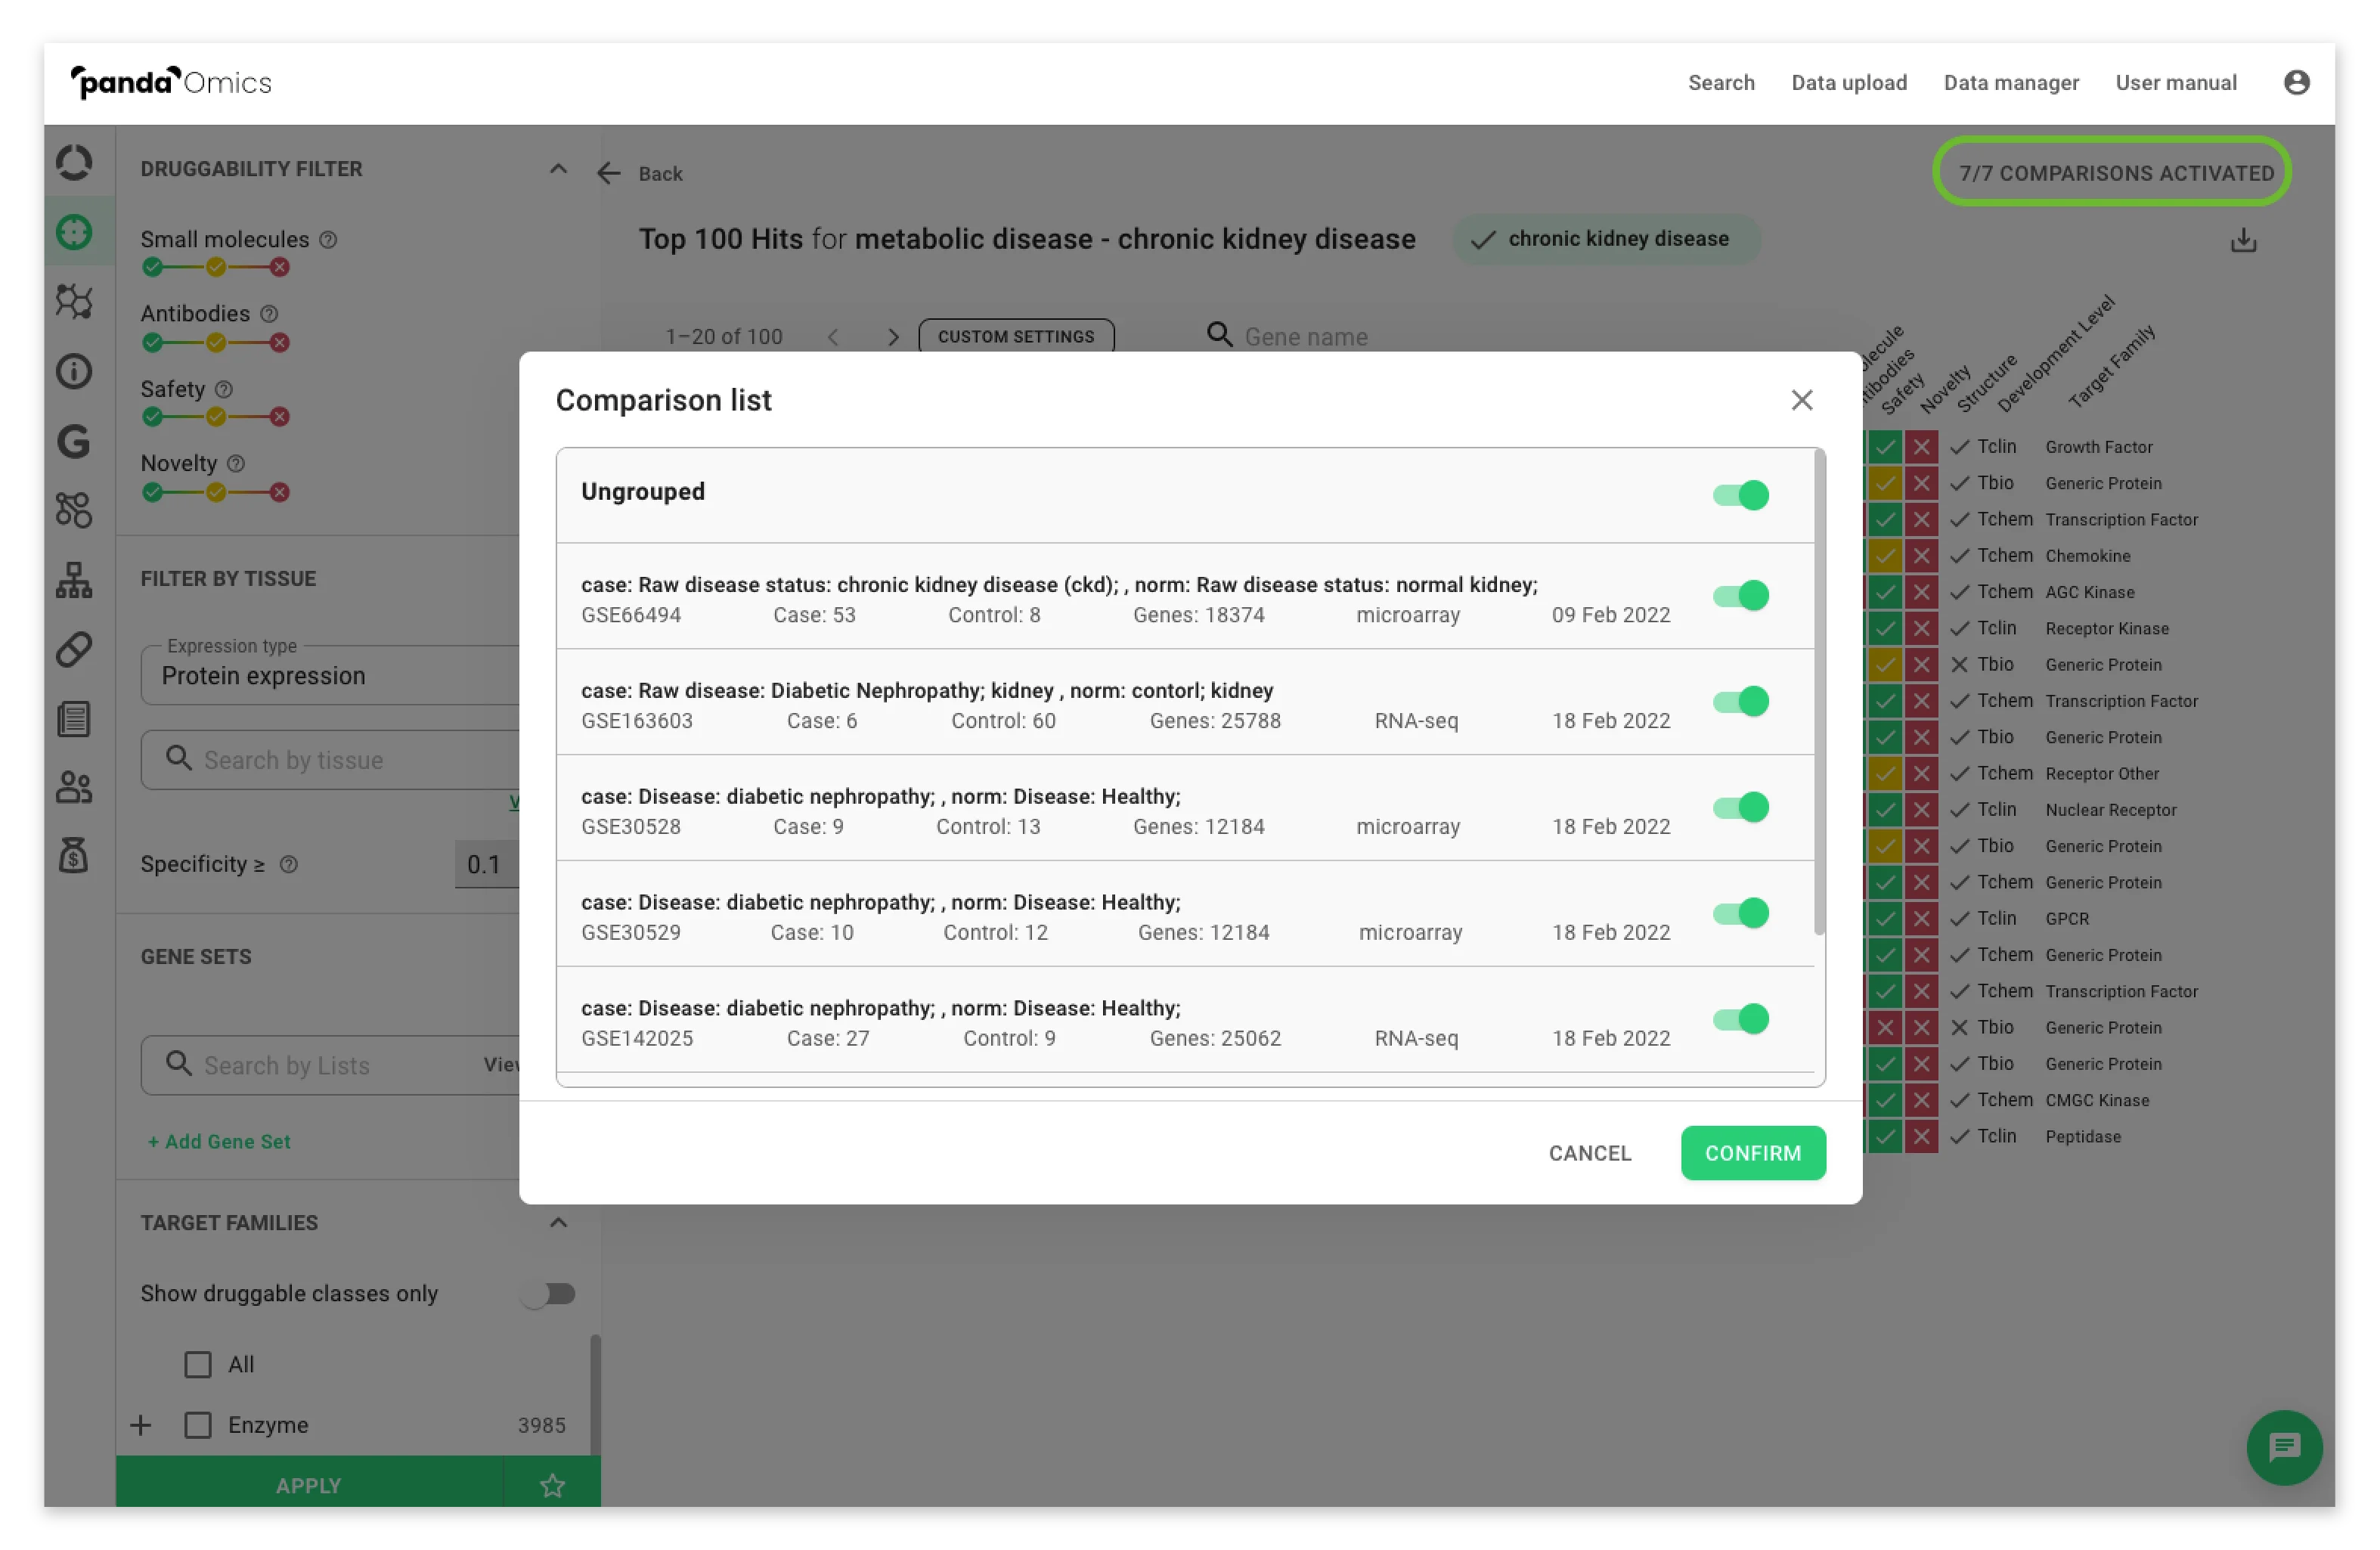Open the User manual menu item

coord(2175,82)
